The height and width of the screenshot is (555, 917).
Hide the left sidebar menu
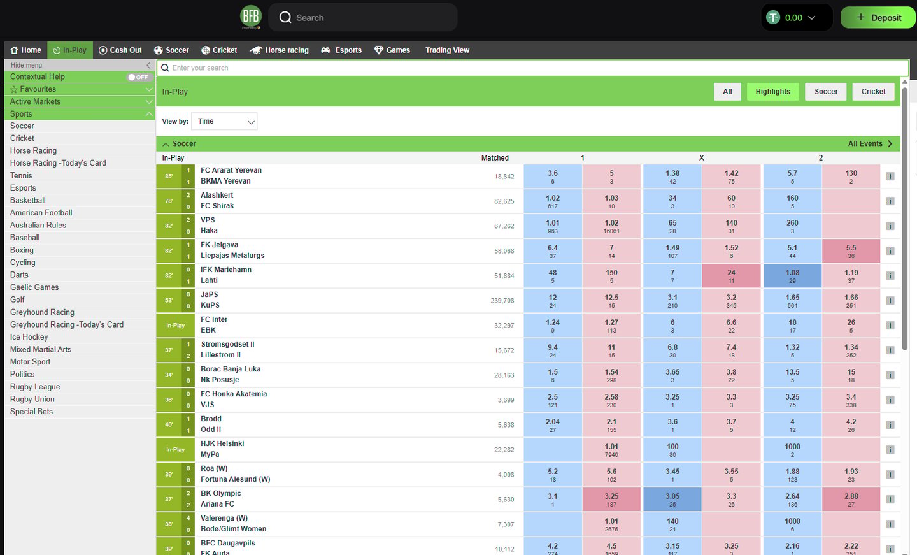pos(148,65)
